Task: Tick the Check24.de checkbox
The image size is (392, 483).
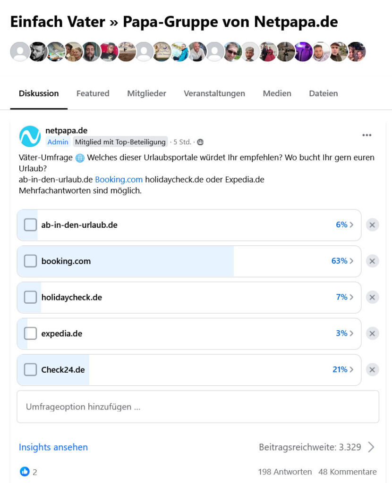Action: pos(30,369)
